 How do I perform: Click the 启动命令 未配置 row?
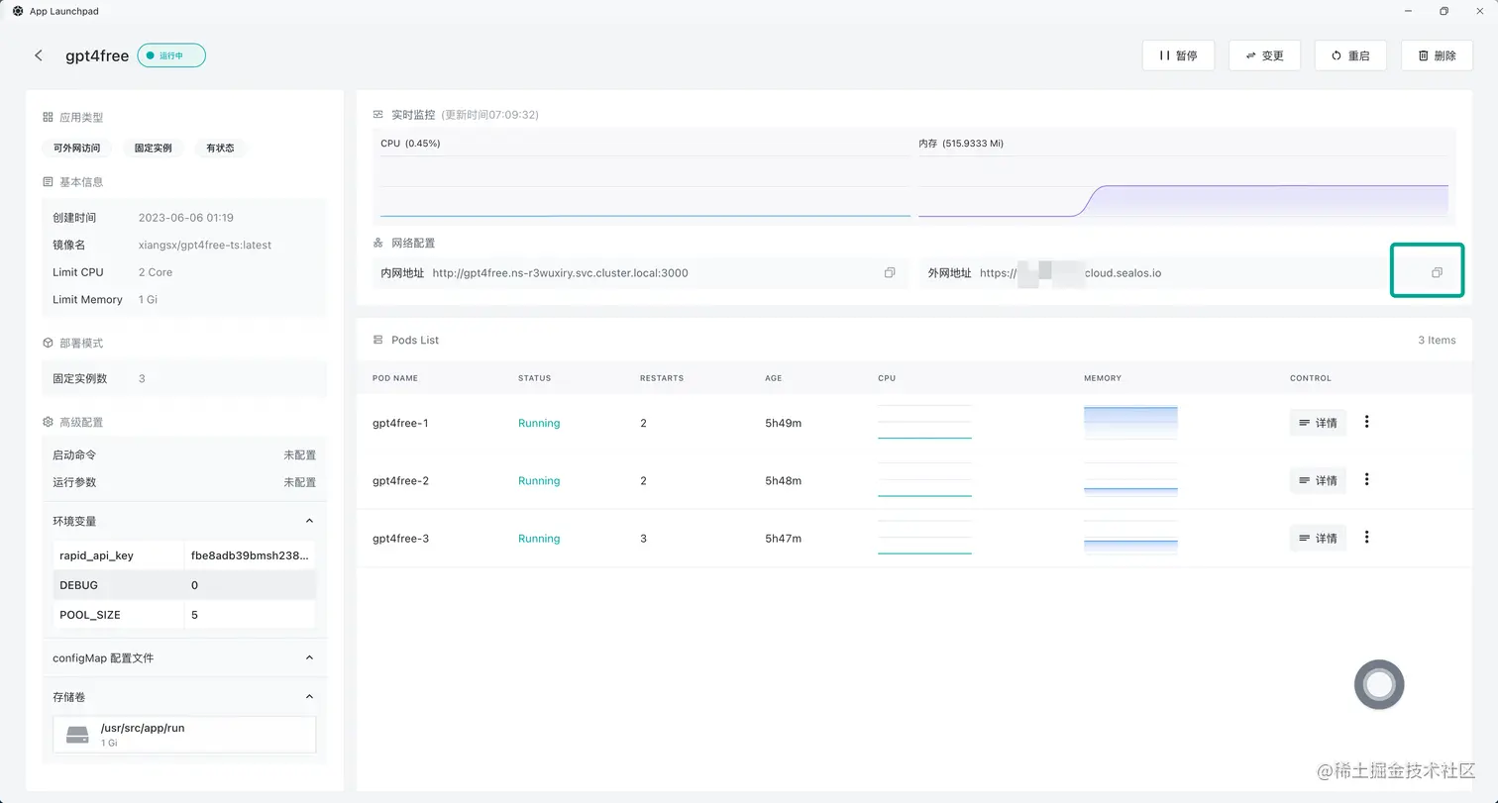pos(184,454)
